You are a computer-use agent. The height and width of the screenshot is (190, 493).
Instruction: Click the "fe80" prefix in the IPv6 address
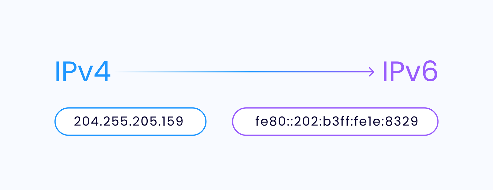[270, 121]
